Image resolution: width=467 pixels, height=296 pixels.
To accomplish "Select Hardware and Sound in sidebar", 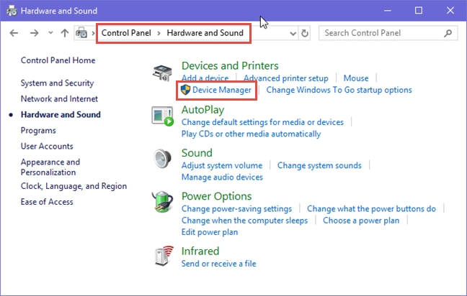I will click(61, 115).
